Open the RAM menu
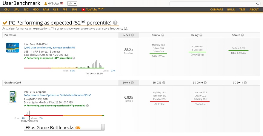This screenshot has width=263, height=136. [46, 10]
